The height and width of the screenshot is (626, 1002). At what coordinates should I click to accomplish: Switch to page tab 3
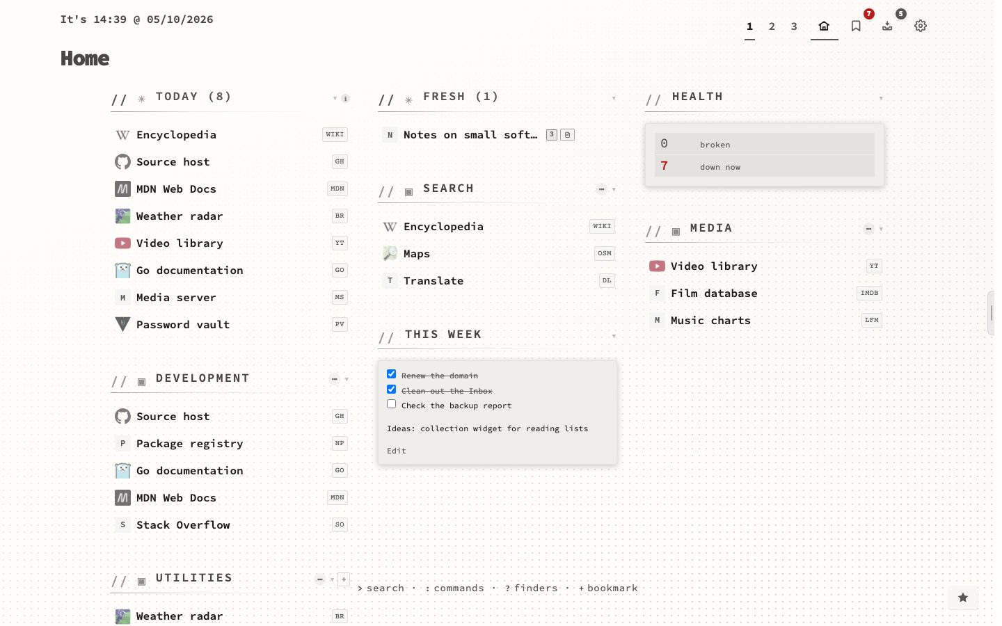pyautogui.click(x=794, y=27)
